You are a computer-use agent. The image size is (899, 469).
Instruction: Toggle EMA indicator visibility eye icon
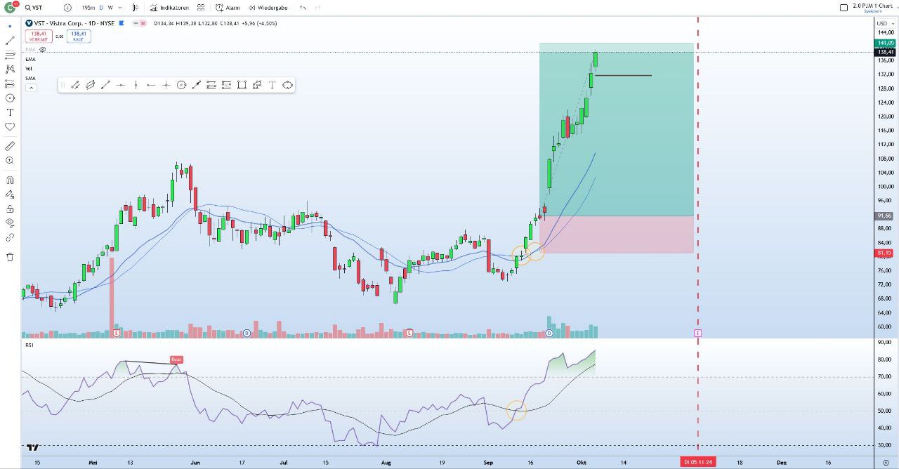coord(43,50)
